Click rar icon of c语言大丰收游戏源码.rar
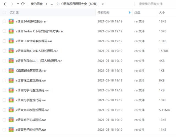The height and width of the screenshot is (137, 176). click(x=11, y=110)
